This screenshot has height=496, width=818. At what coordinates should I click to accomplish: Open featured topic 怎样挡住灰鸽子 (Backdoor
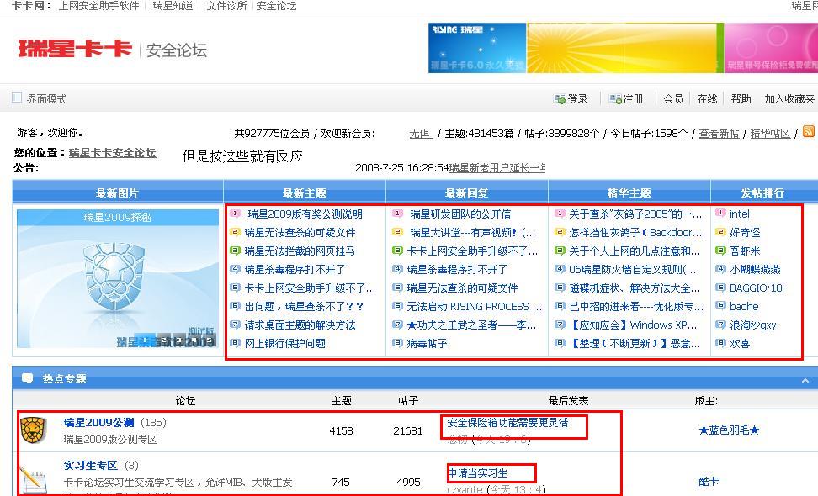pos(636,232)
